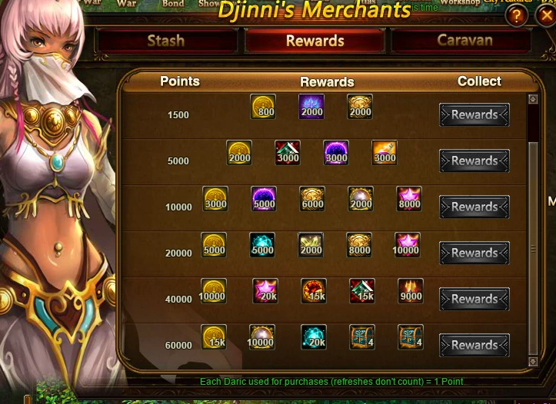
Task: Select the fiery orb 15k reward icon
Action: click(314, 290)
